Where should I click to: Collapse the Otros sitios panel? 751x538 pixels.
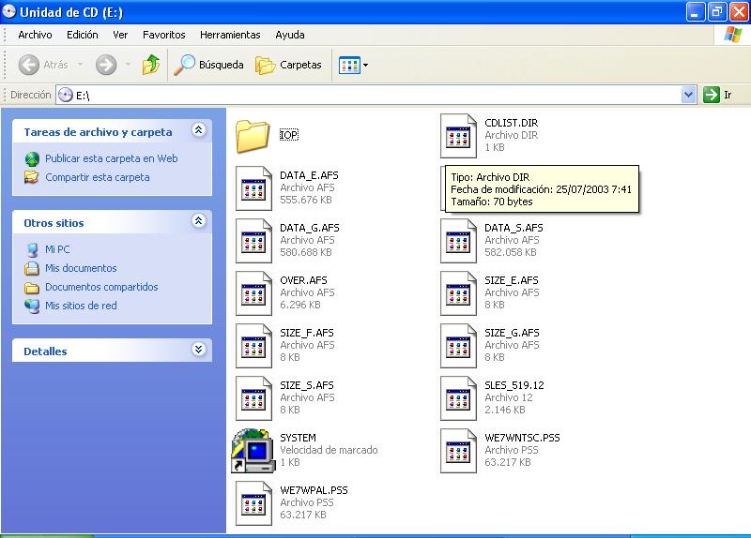tap(198, 221)
